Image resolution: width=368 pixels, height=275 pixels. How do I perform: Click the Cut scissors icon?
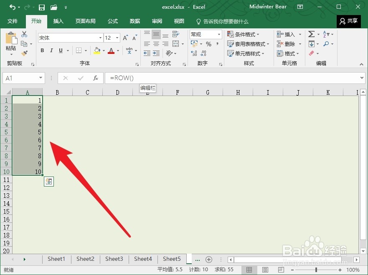pyautogui.click(x=24, y=34)
